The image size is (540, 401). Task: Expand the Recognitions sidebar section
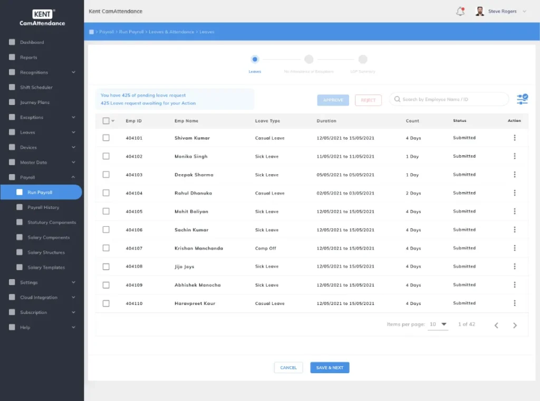pyautogui.click(x=73, y=72)
